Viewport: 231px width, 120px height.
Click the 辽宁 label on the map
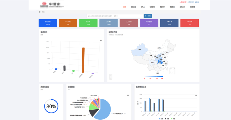click(x=167, y=52)
